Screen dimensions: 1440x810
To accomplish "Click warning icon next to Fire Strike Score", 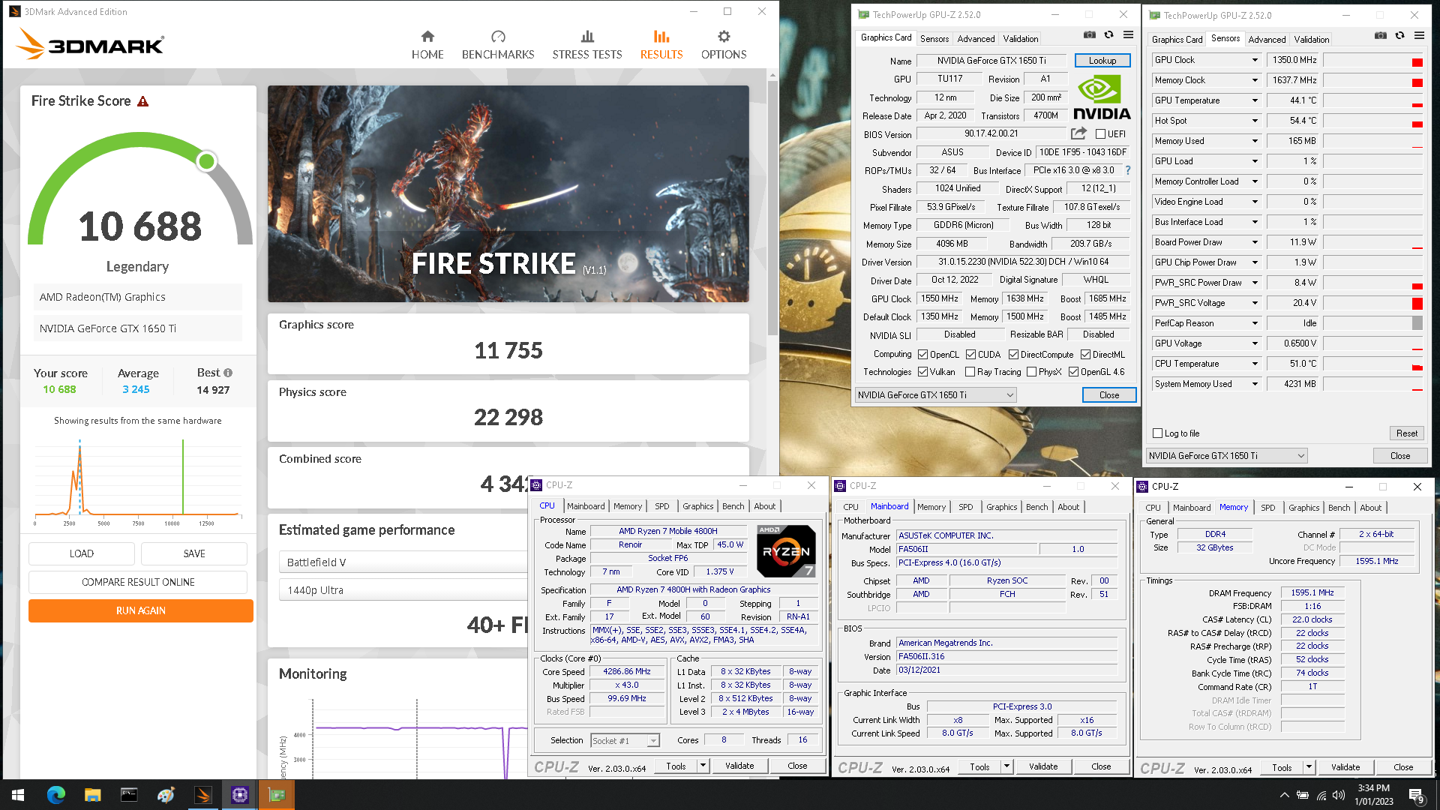I will [x=143, y=101].
